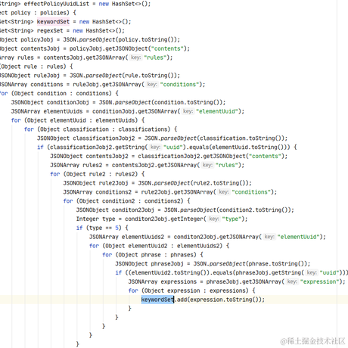Click the selected keywordSet on highlighted line
The height and width of the screenshot is (348, 348).
tap(157, 300)
